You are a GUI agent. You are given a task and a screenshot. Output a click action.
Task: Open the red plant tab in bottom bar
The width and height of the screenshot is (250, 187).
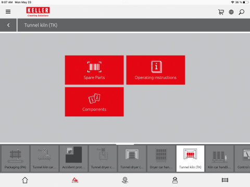75,180
